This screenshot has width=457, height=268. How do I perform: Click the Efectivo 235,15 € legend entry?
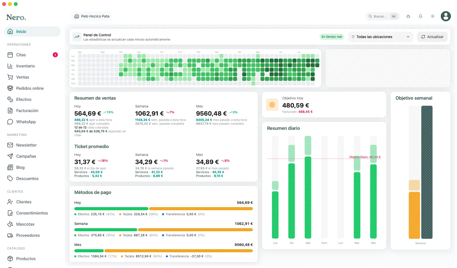click(95, 214)
